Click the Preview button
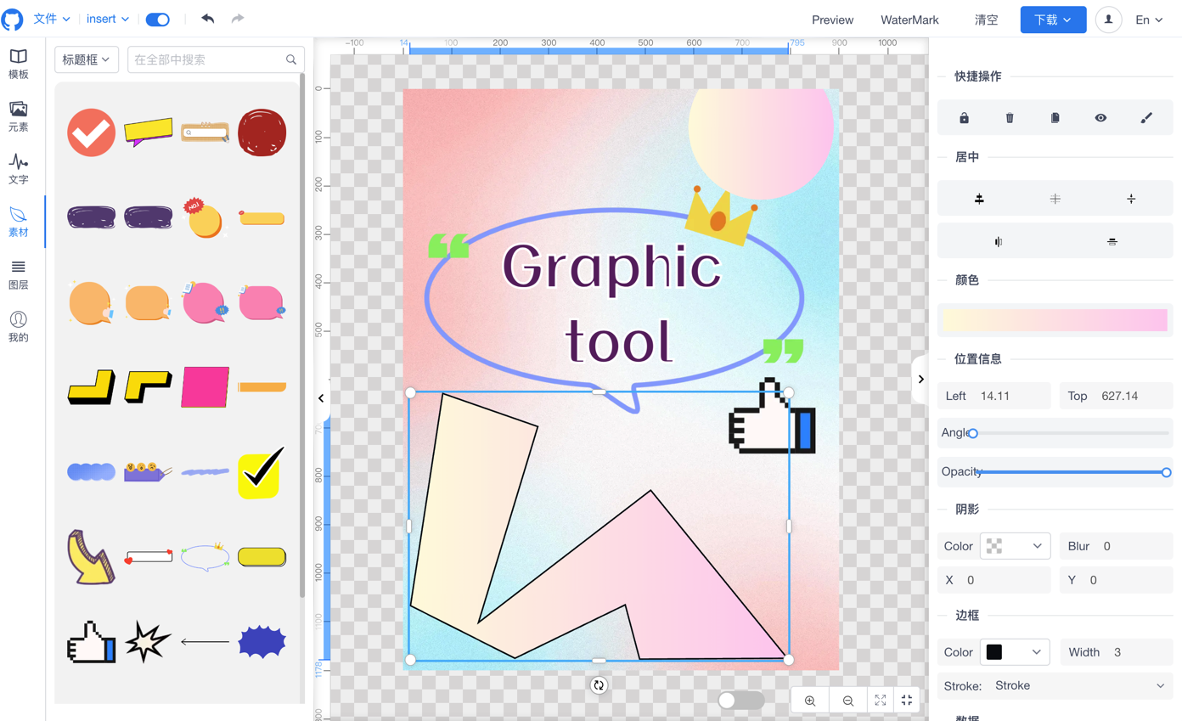Screen dimensions: 1182x721 point(832,20)
